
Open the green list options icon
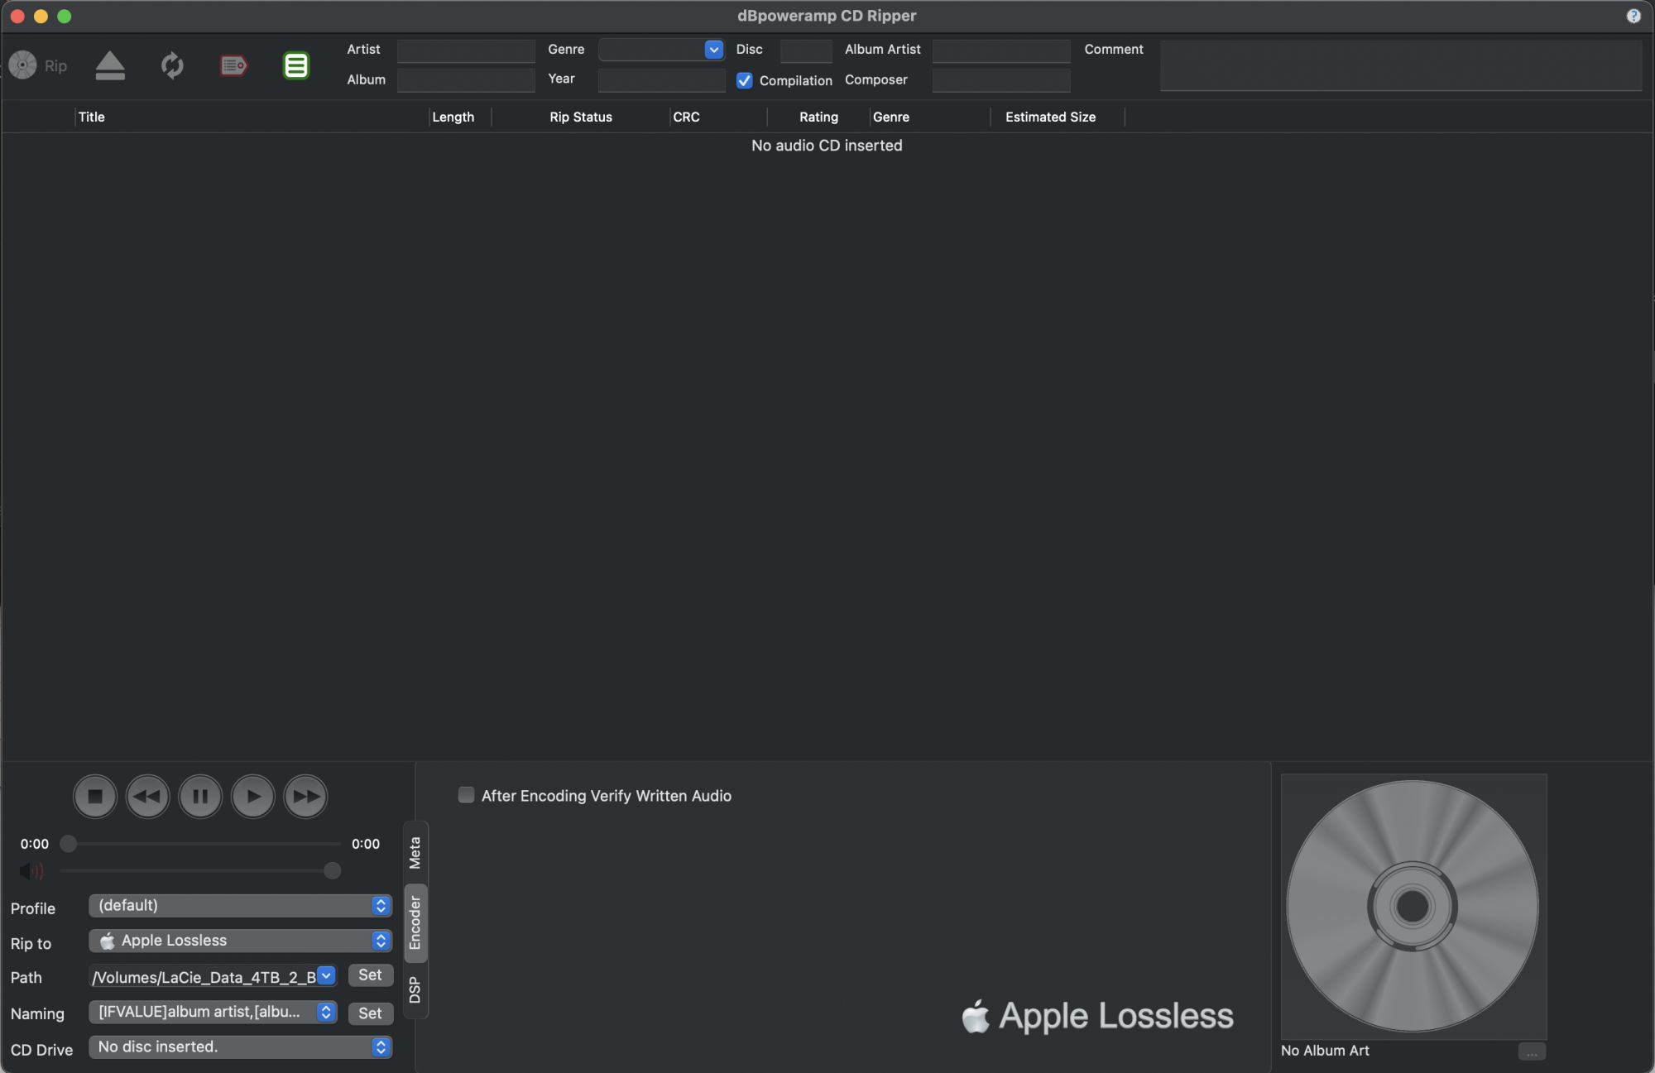[x=296, y=65]
